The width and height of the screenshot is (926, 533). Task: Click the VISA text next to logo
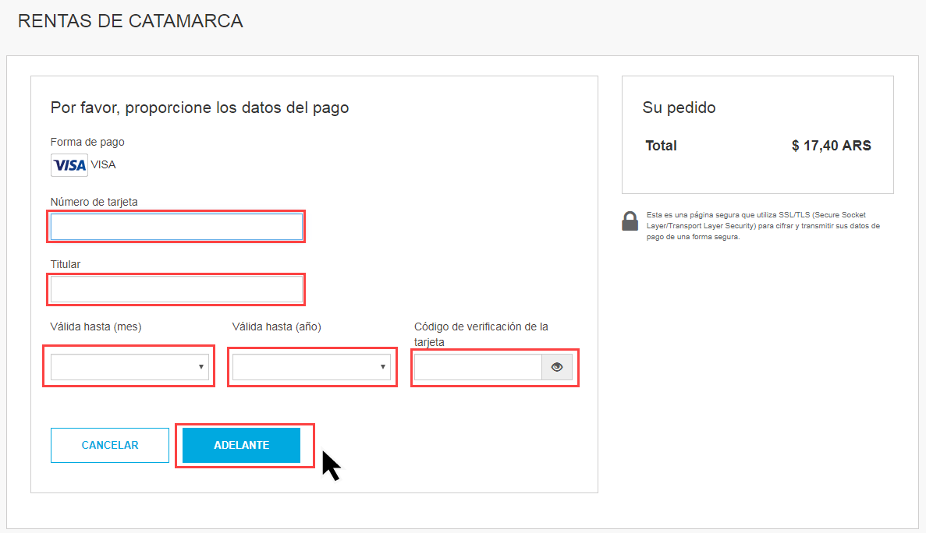click(x=103, y=164)
